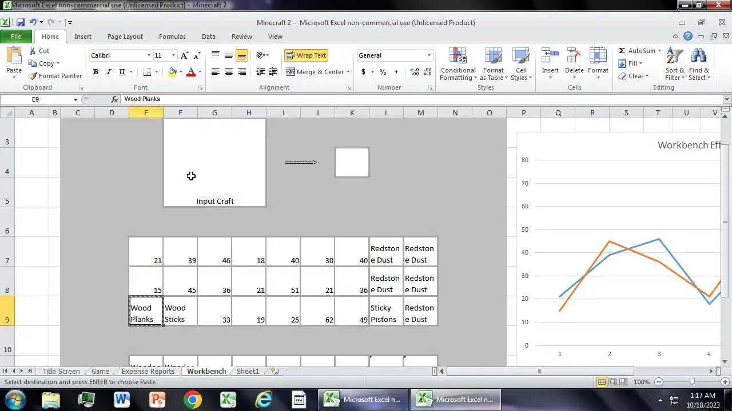Click the Decrease Decimal icon

pyautogui.click(x=427, y=72)
